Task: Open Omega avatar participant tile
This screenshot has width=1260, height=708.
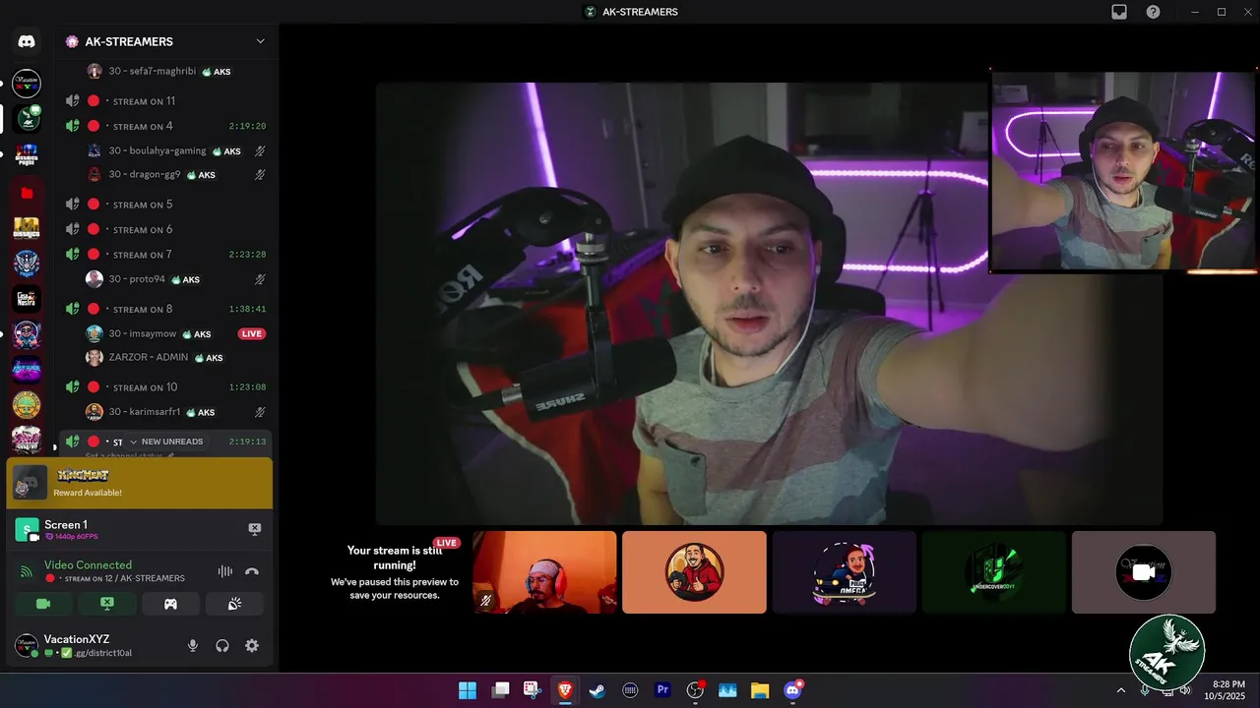Action: [845, 572]
